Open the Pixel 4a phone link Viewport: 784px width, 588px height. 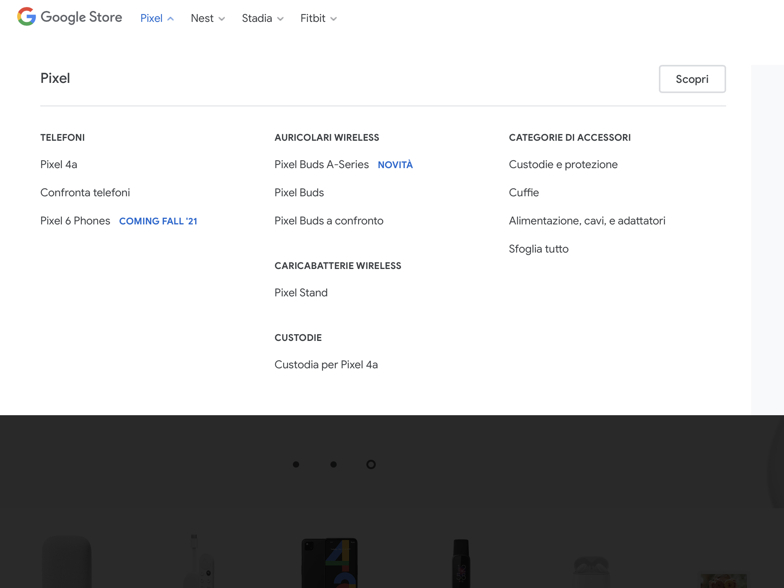59,165
